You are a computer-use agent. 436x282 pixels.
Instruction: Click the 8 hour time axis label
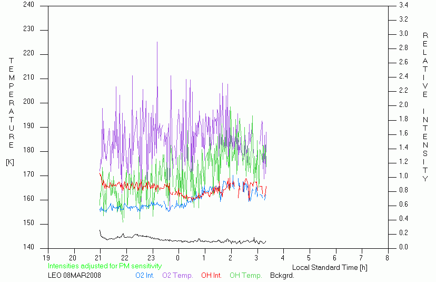point(387,258)
